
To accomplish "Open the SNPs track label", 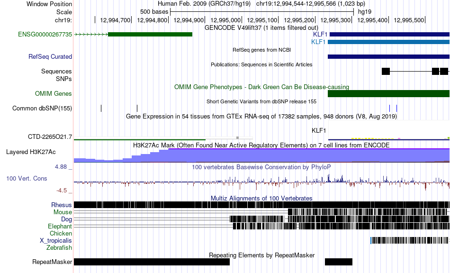I will tap(64, 79).
